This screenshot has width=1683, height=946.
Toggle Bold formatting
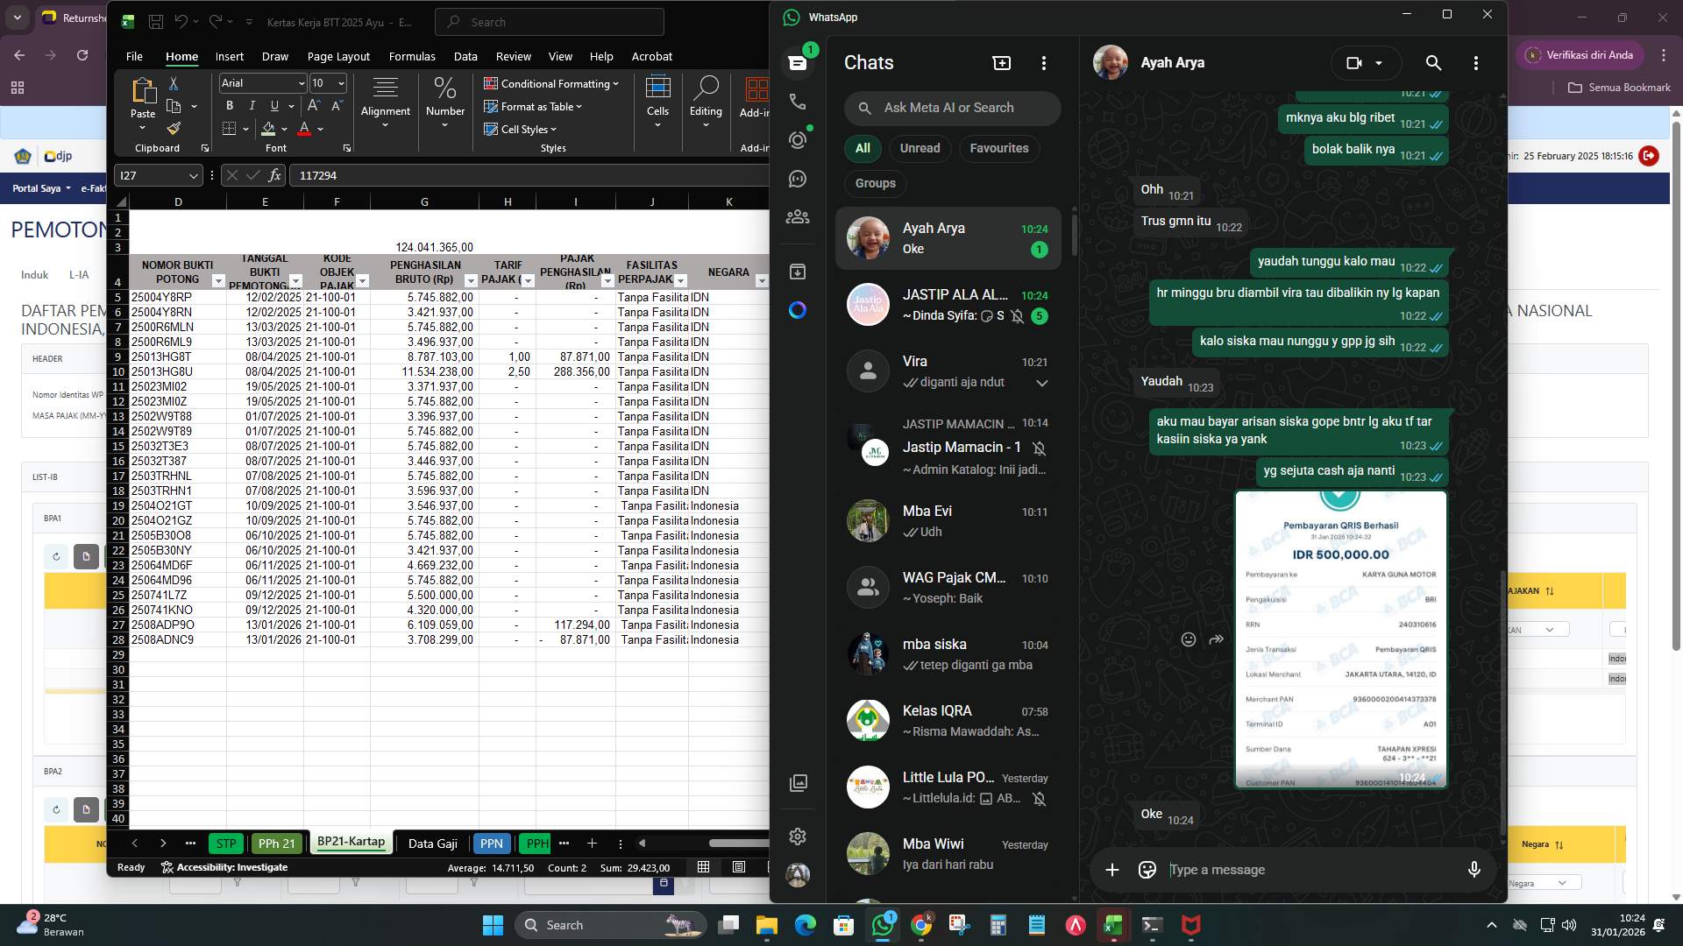[229, 105]
